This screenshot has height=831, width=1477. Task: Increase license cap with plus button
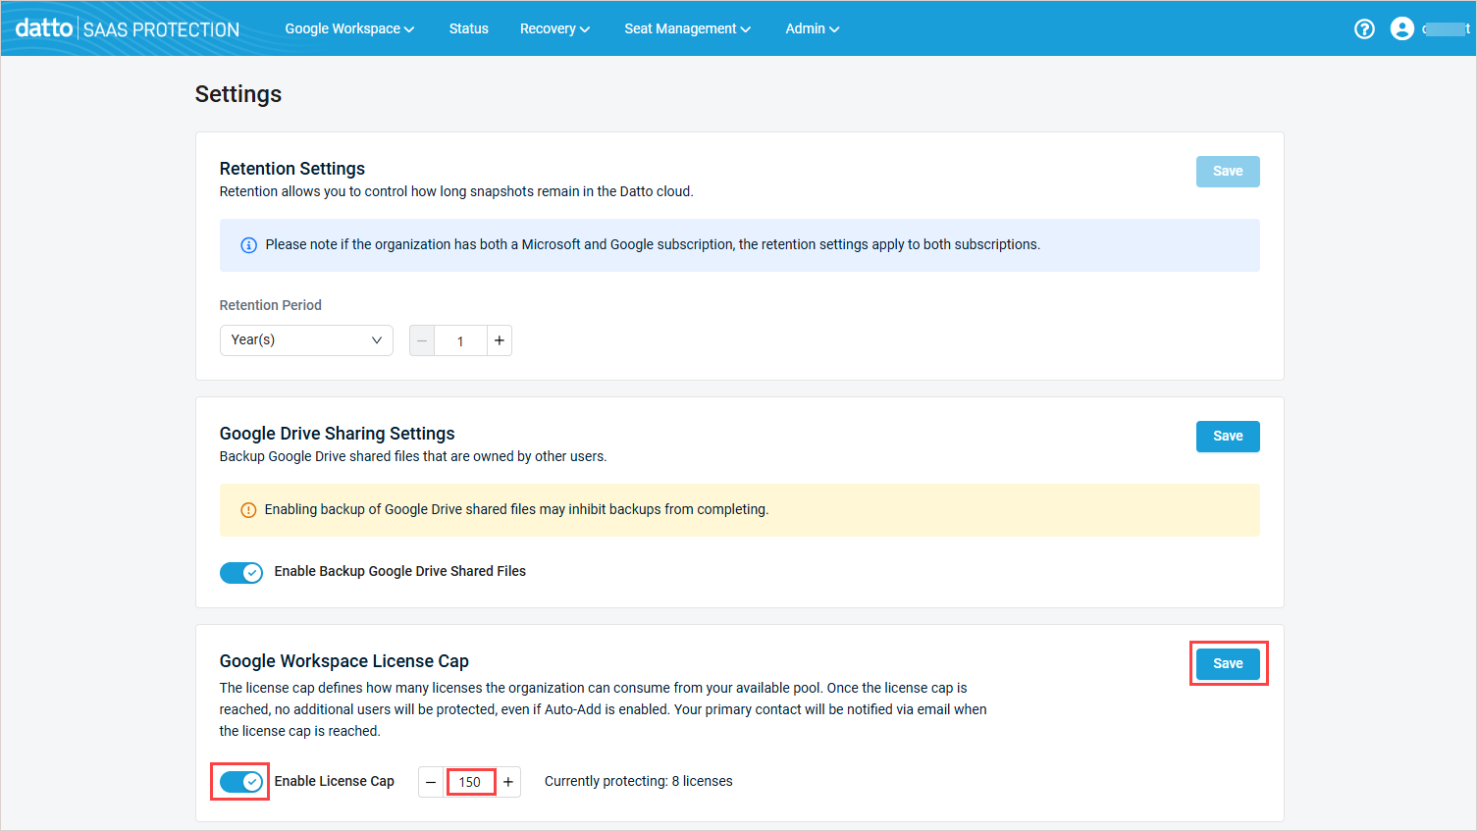(x=508, y=782)
